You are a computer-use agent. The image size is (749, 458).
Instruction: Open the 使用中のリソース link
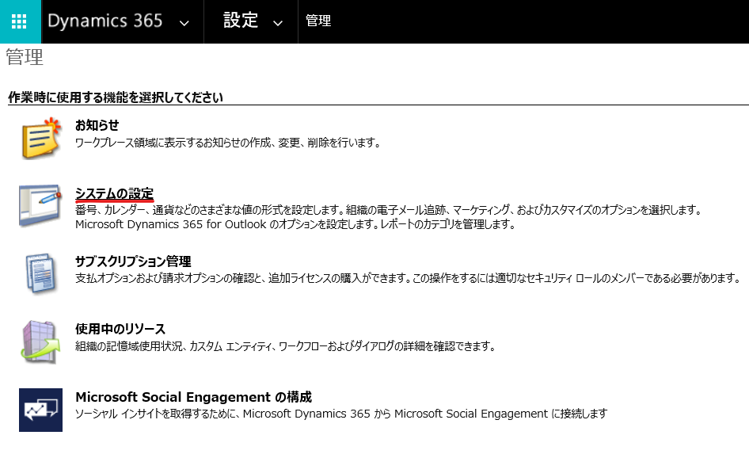(120, 329)
